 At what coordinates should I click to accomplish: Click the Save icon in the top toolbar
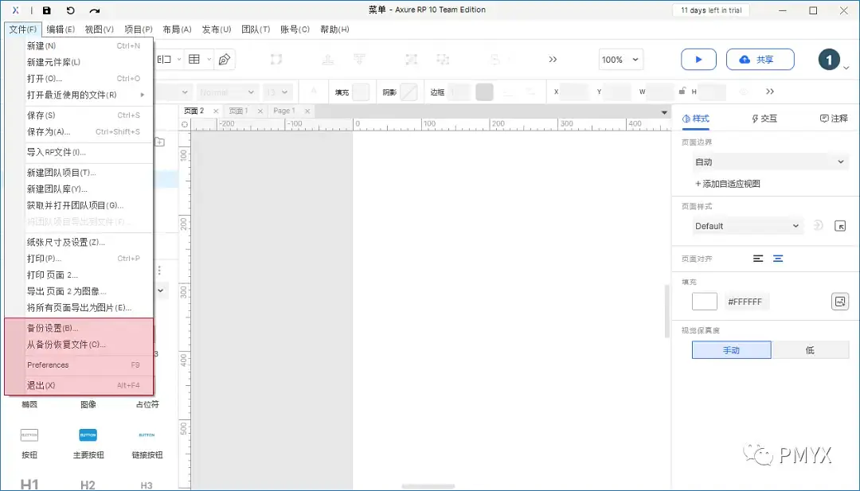pyautogui.click(x=46, y=10)
